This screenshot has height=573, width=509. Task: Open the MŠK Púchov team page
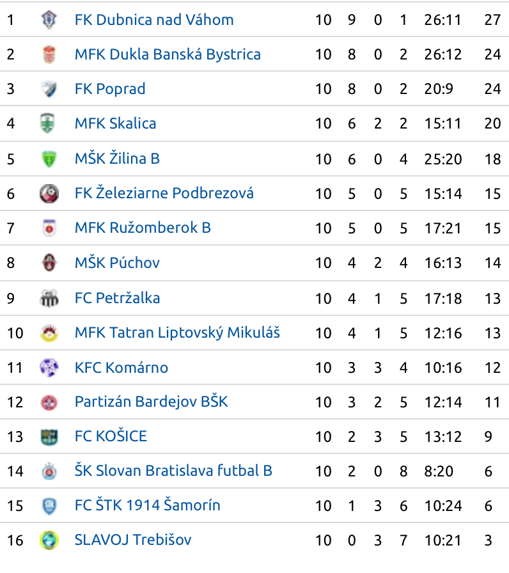tap(117, 262)
